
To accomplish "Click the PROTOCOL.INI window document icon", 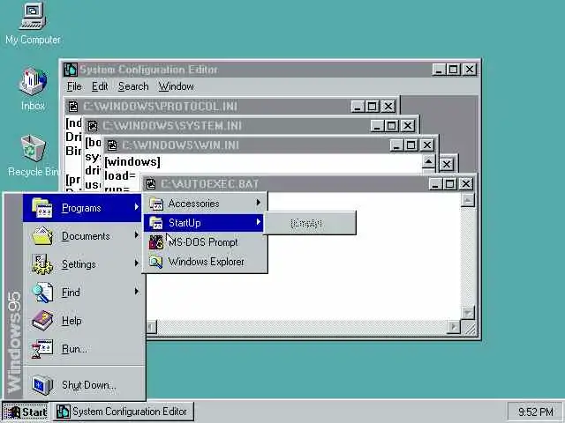I will (73, 107).
